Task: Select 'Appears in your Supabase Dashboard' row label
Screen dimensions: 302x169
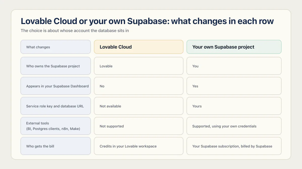Action: (56, 86)
